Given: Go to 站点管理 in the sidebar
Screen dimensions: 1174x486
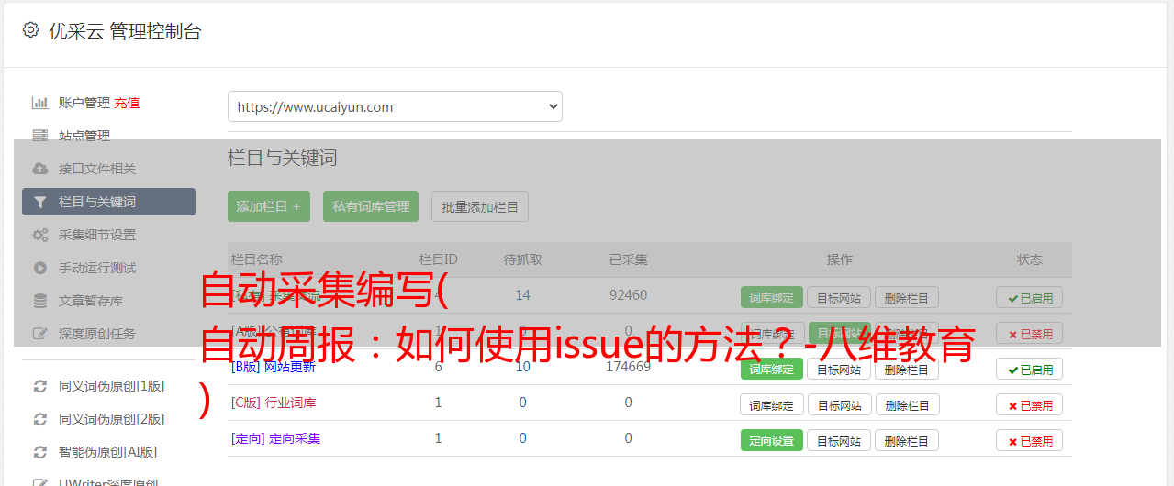Looking at the screenshot, I should [84, 136].
